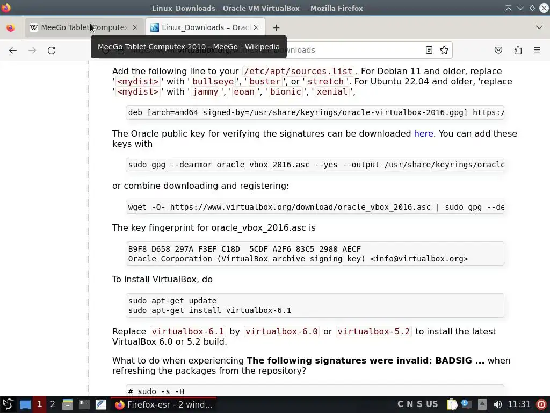This screenshot has width=550, height=413.
Task: Click the bold BADSIG error text
Action: 365,361
